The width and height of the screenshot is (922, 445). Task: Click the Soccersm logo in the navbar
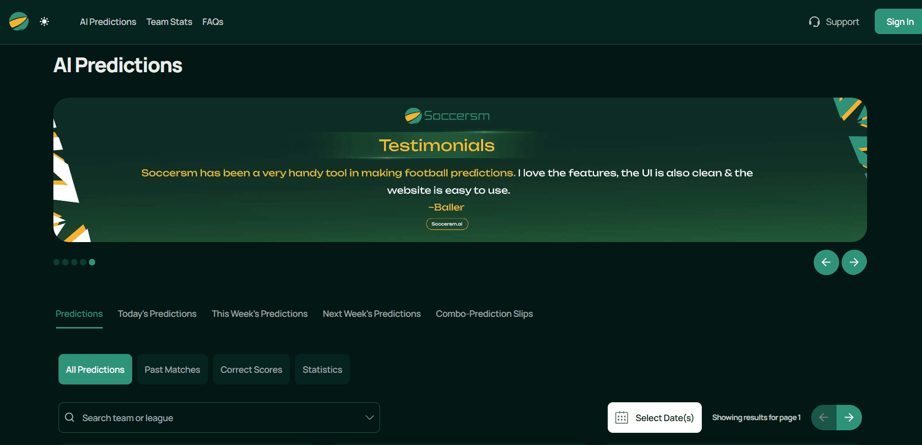coord(19,22)
